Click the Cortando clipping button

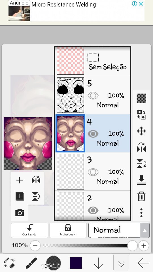pyautogui.click(x=30, y=230)
